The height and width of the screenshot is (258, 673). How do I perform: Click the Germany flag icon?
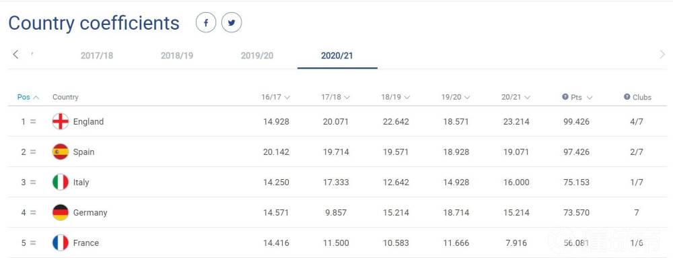[61, 212]
